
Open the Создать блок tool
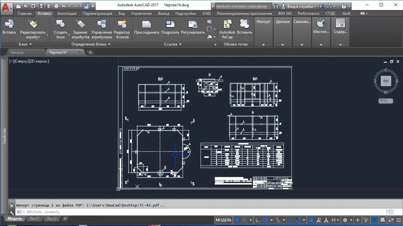[x=60, y=24]
